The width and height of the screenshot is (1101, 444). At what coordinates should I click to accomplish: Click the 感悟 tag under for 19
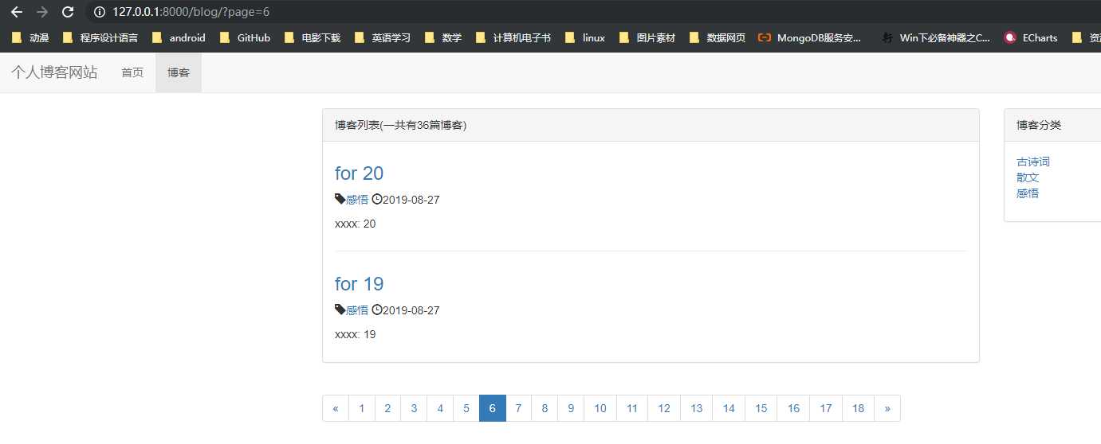pyautogui.click(x=357, y=310)
